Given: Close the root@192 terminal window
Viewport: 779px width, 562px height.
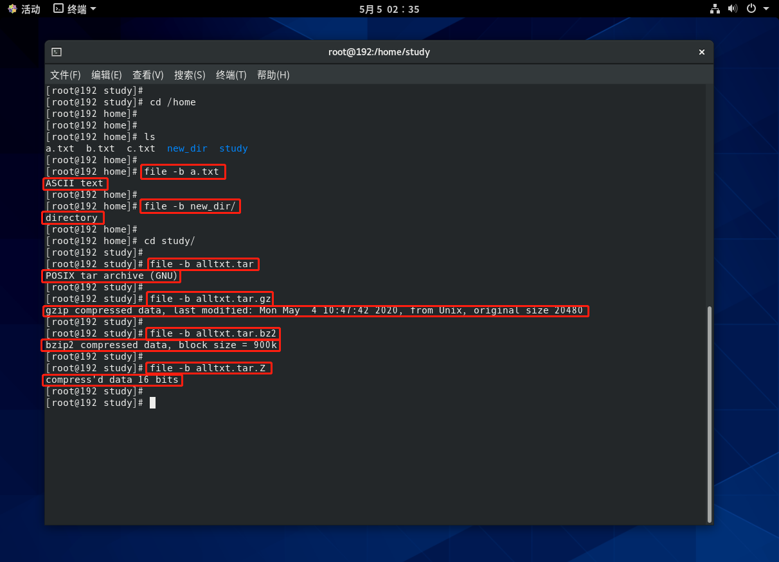Looking at the screenshot, I should click(702, 52).
